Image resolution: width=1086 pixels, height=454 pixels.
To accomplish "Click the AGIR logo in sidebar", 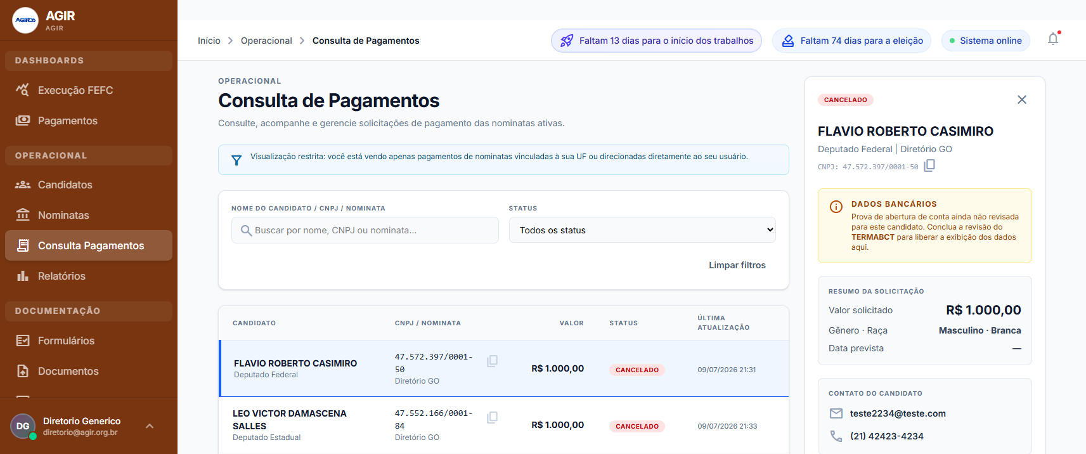I will coord(25,20).
